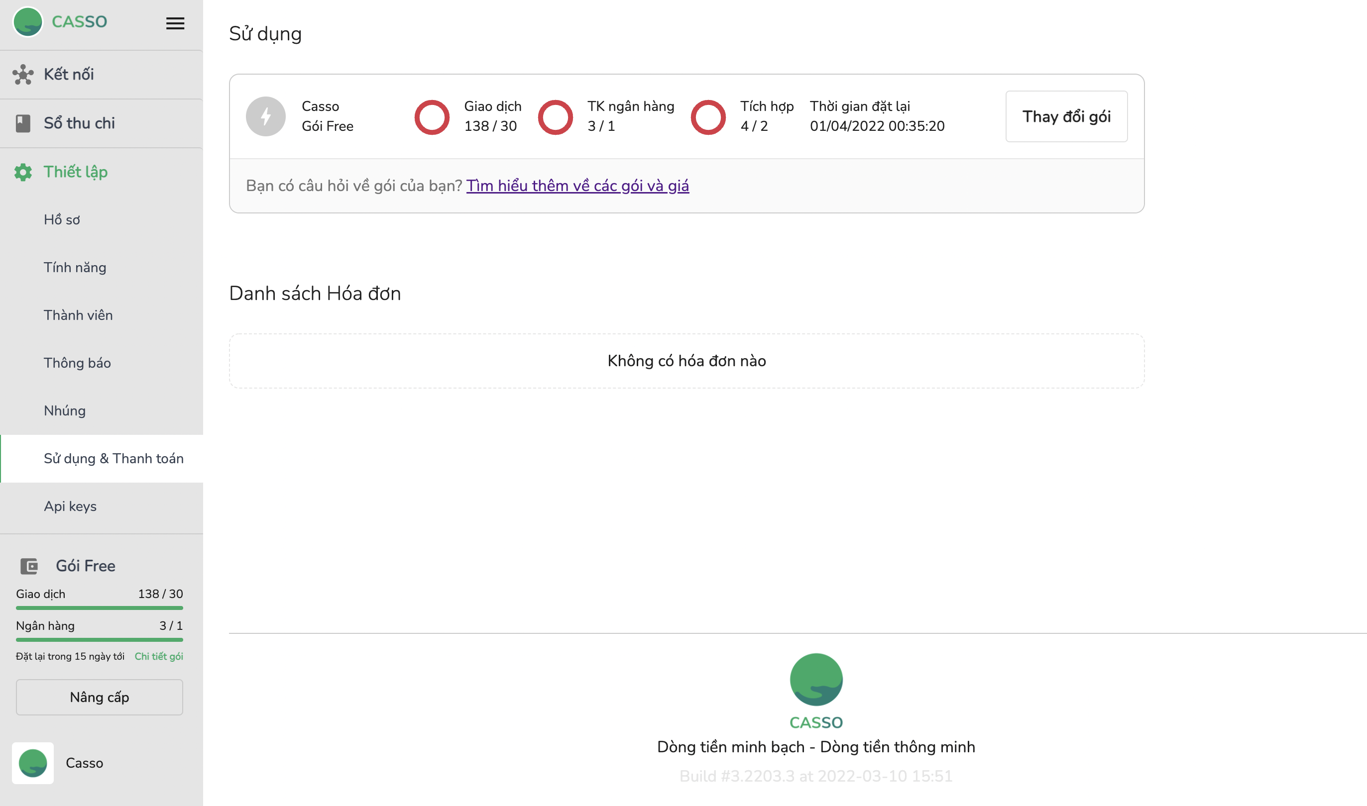The image size is (1367, 806).
Task: Click the Thiết lập gear icon
Action: point(23,172)
